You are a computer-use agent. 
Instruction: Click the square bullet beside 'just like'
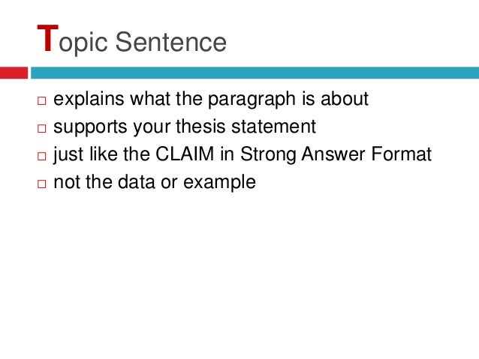pos(42,156)
